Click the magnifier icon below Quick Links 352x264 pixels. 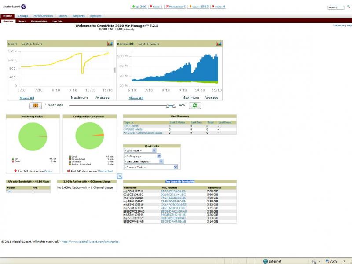tap(119, 176)
